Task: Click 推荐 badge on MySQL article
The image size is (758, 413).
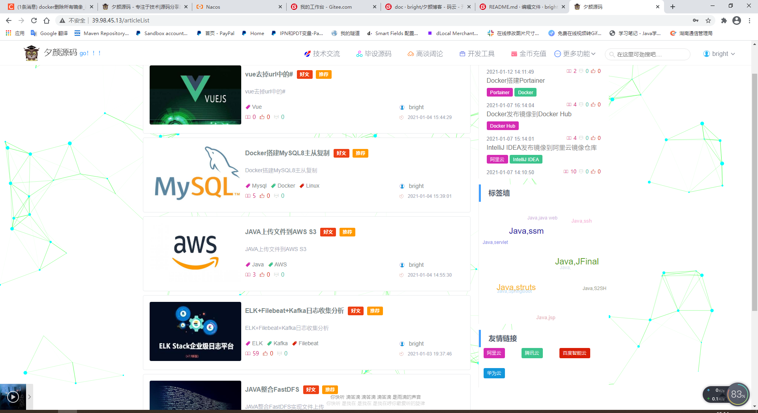Action: coord(360,153)
